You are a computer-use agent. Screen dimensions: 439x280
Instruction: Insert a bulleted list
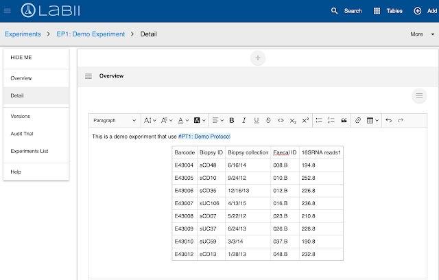pyautogui.click(x=319, y=120)
